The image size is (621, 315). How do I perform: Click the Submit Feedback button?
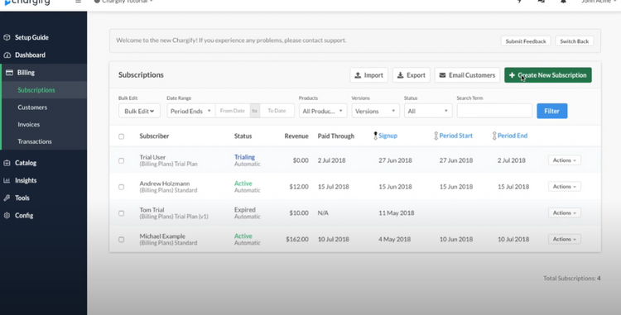coord(526,41)
